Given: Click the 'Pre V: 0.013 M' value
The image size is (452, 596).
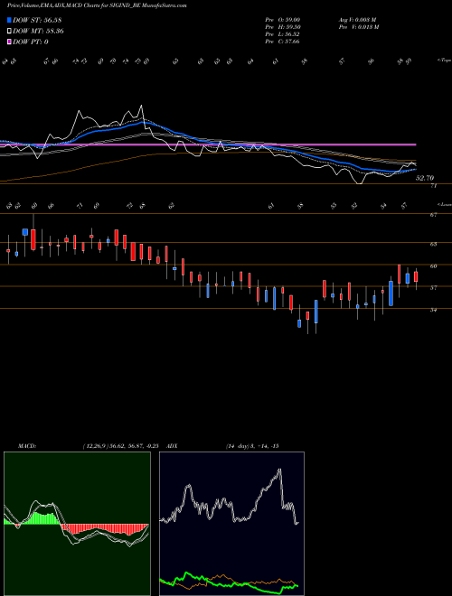Looking at the screenshot, I should tap(358, 27).
